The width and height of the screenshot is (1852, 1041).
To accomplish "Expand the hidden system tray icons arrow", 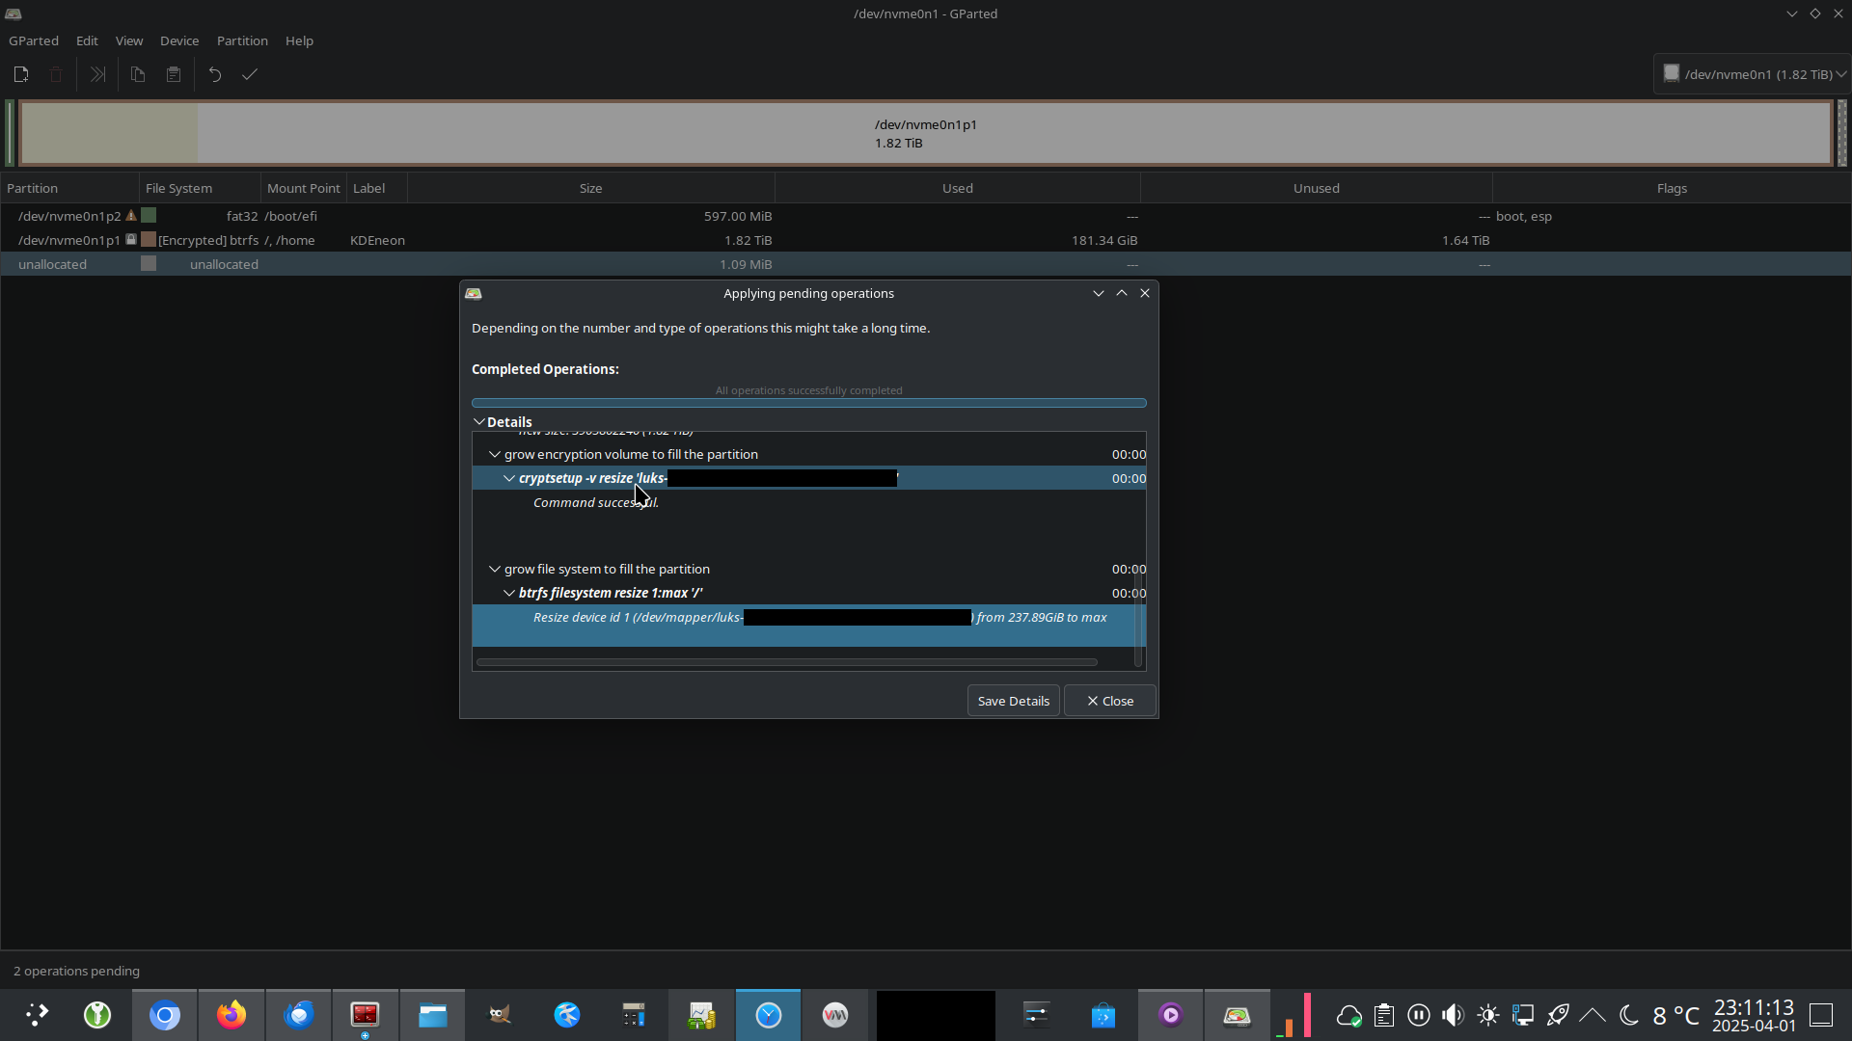I will 1593,1015.
